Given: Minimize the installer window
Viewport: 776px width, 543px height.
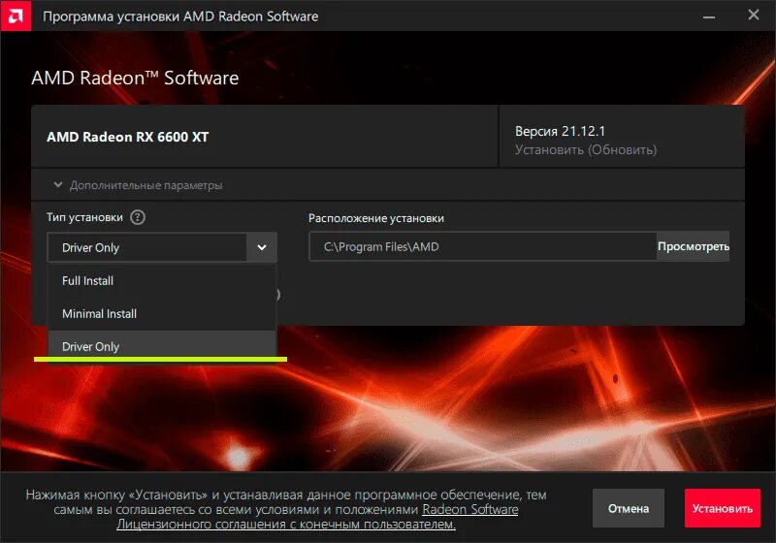Looking at the screenshot, I should pyautogui.click(x=709, y=16).
